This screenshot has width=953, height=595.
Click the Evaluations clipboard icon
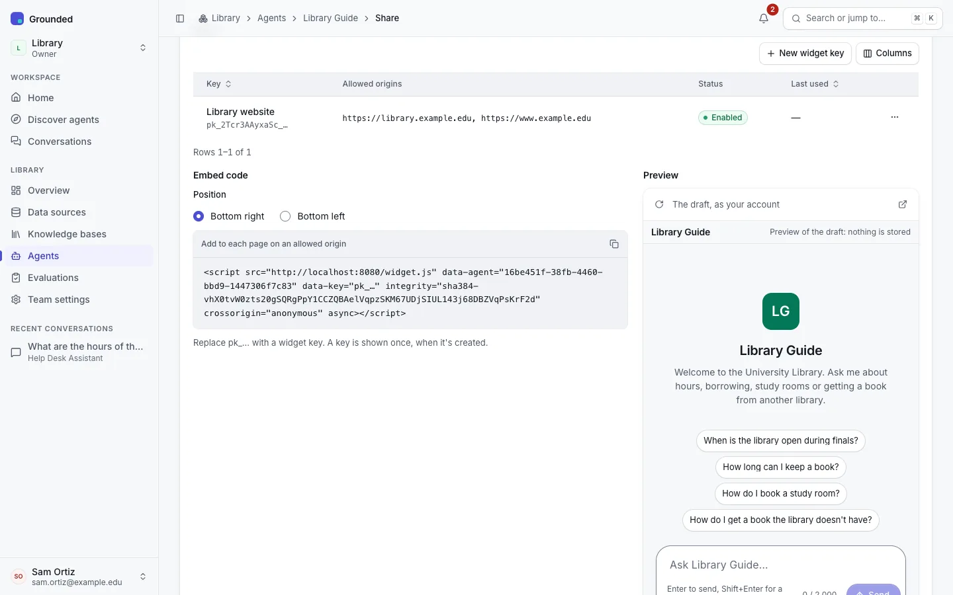[16, 278]
